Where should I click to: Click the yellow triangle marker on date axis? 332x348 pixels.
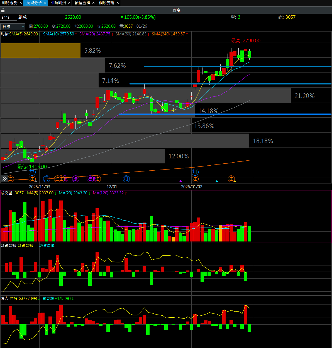coord(235,181)
